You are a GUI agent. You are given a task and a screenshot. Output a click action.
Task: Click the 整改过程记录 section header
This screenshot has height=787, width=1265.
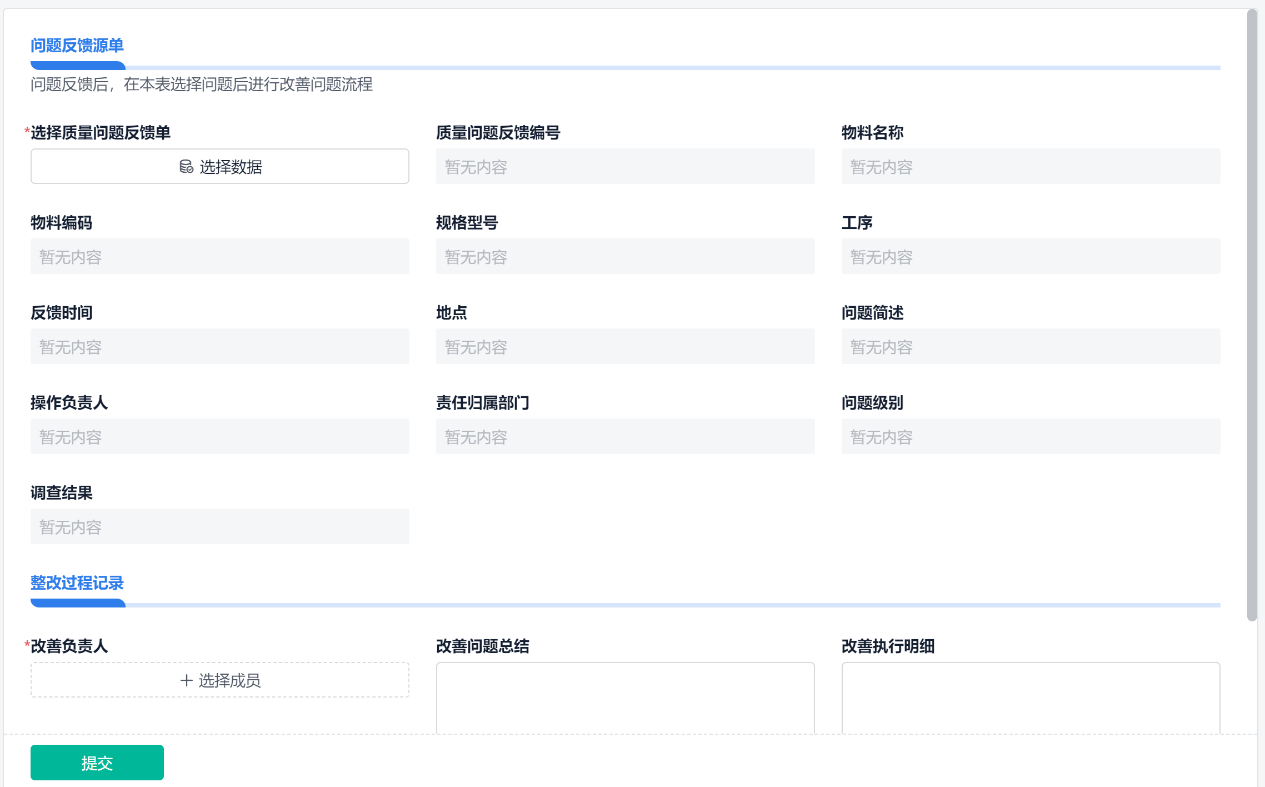pyautogui.click(x=77, y=583)
